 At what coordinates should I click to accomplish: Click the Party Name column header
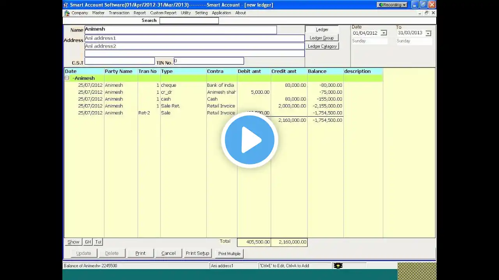click(x=121, y=71)
